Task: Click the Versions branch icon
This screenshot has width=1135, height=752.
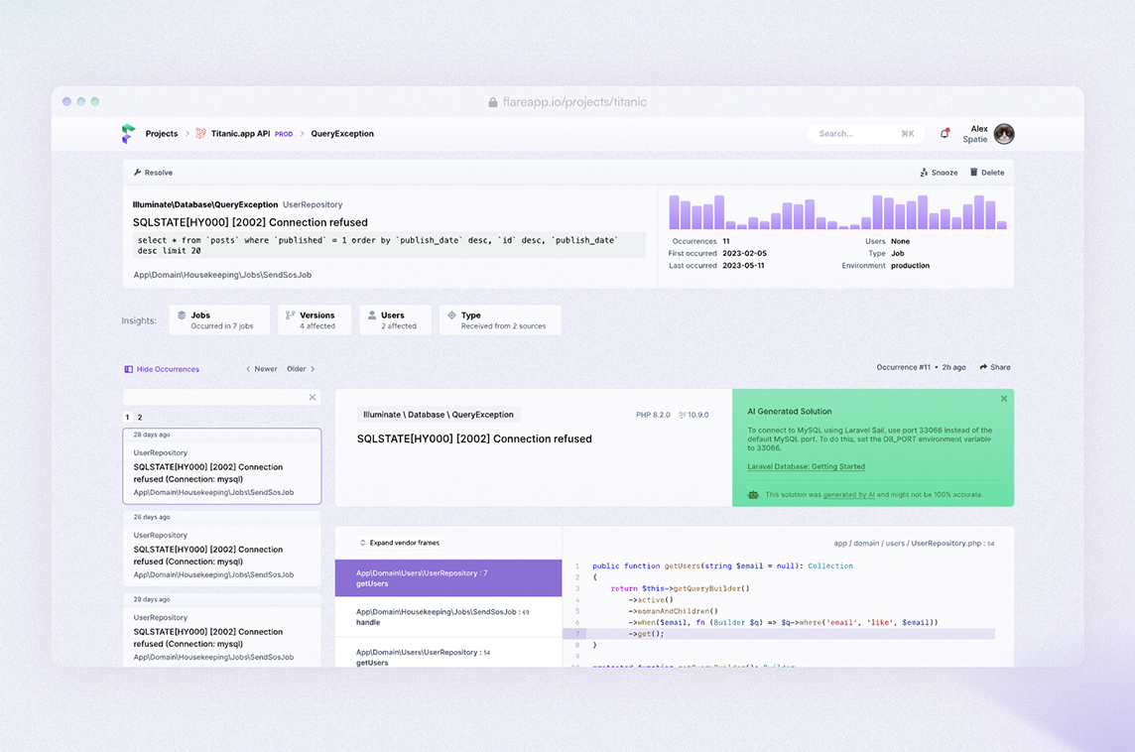Action: pos(291,315)
